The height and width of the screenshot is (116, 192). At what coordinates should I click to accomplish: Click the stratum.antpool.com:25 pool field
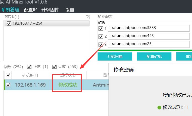[x=149, y=44]
